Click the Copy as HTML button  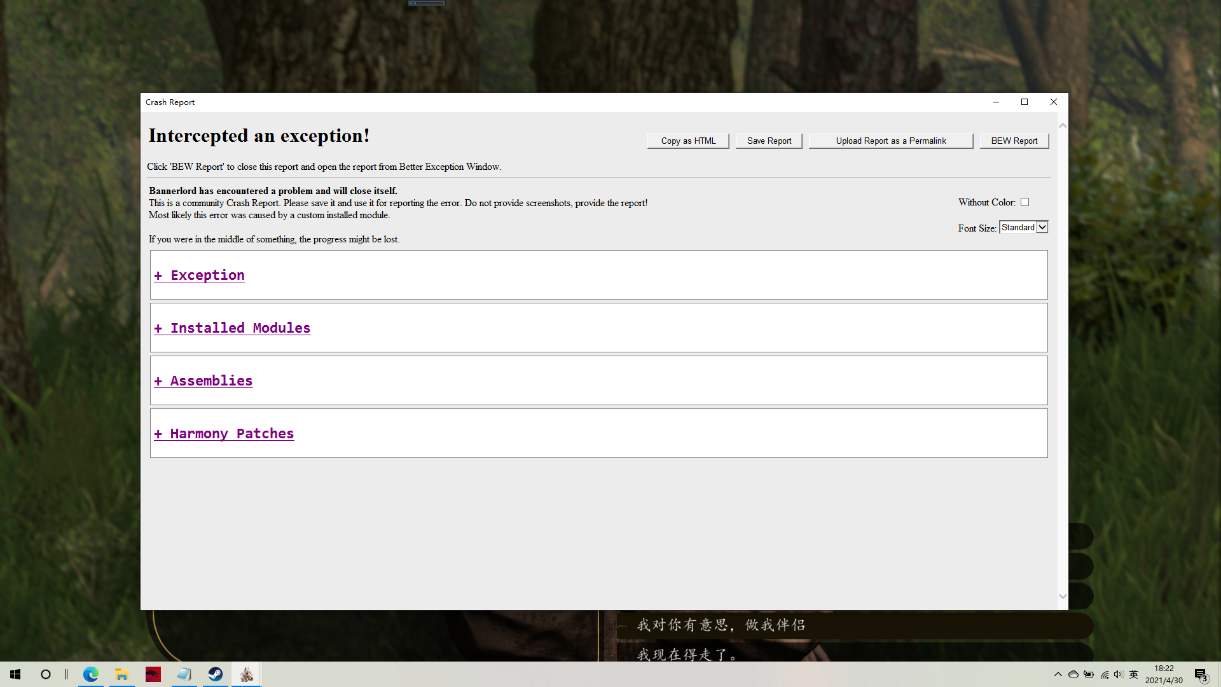point(688,141)
